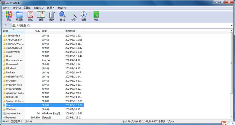235x125 pixels.
Task: Open the 查看 (View) toolbar icon
Action: tap(41, 16)
